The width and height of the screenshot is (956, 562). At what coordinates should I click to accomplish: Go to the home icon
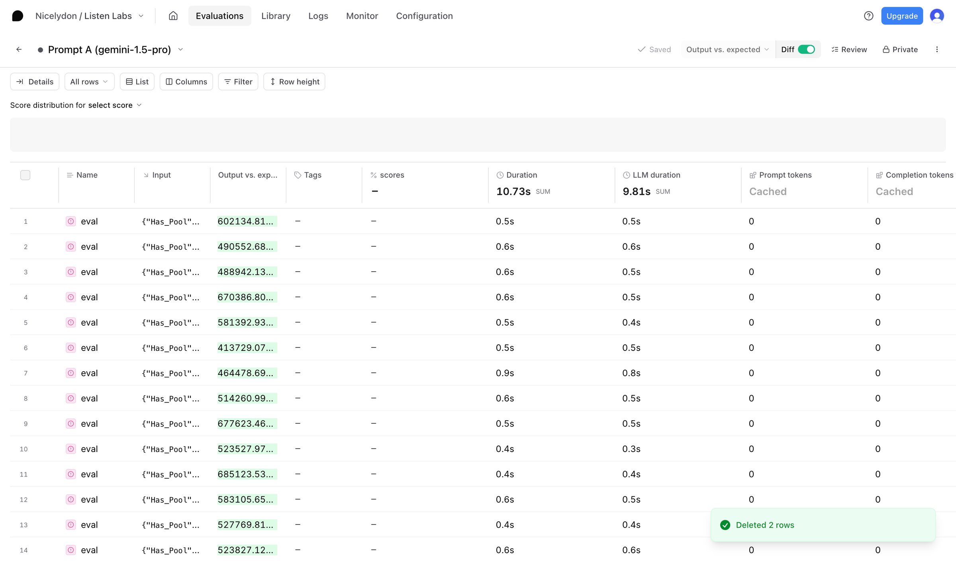[173, 16]
